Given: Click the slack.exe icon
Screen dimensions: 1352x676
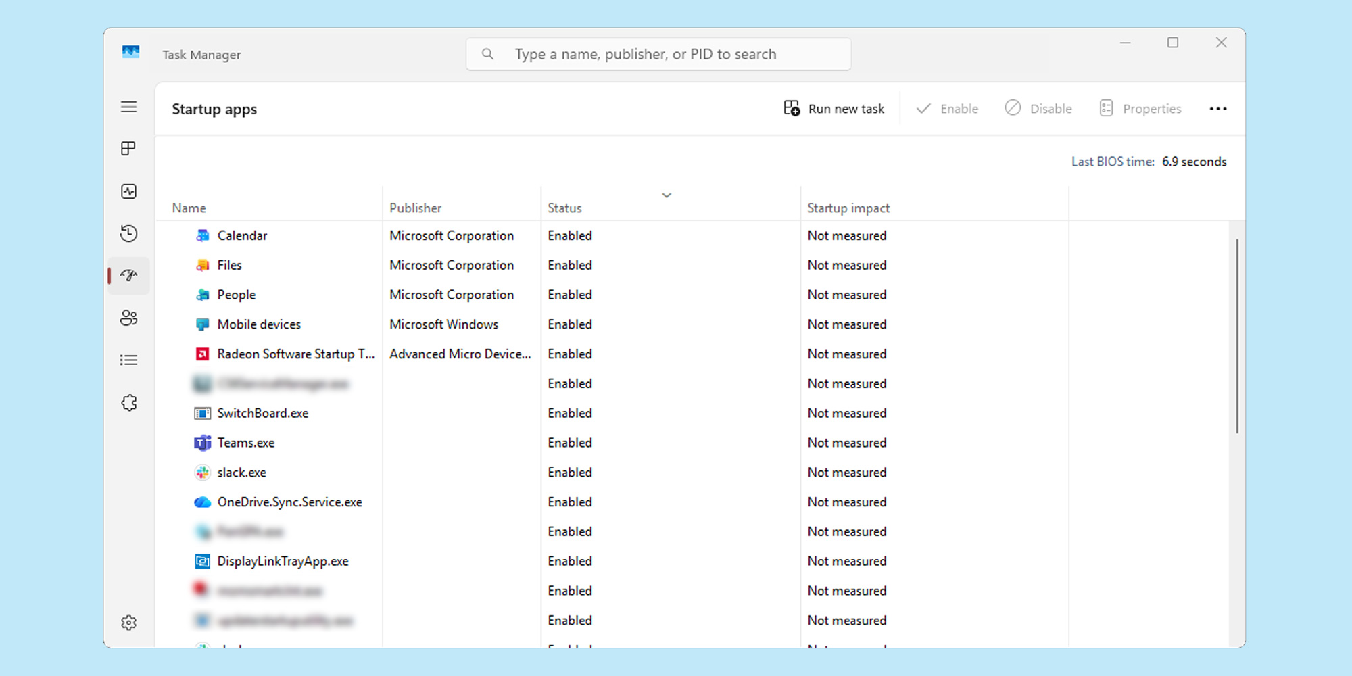Looking at the screenshot, I should 202,473.
